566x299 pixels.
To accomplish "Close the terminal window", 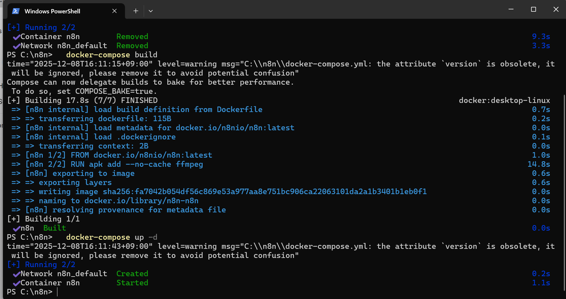I will tap(556, 9).
